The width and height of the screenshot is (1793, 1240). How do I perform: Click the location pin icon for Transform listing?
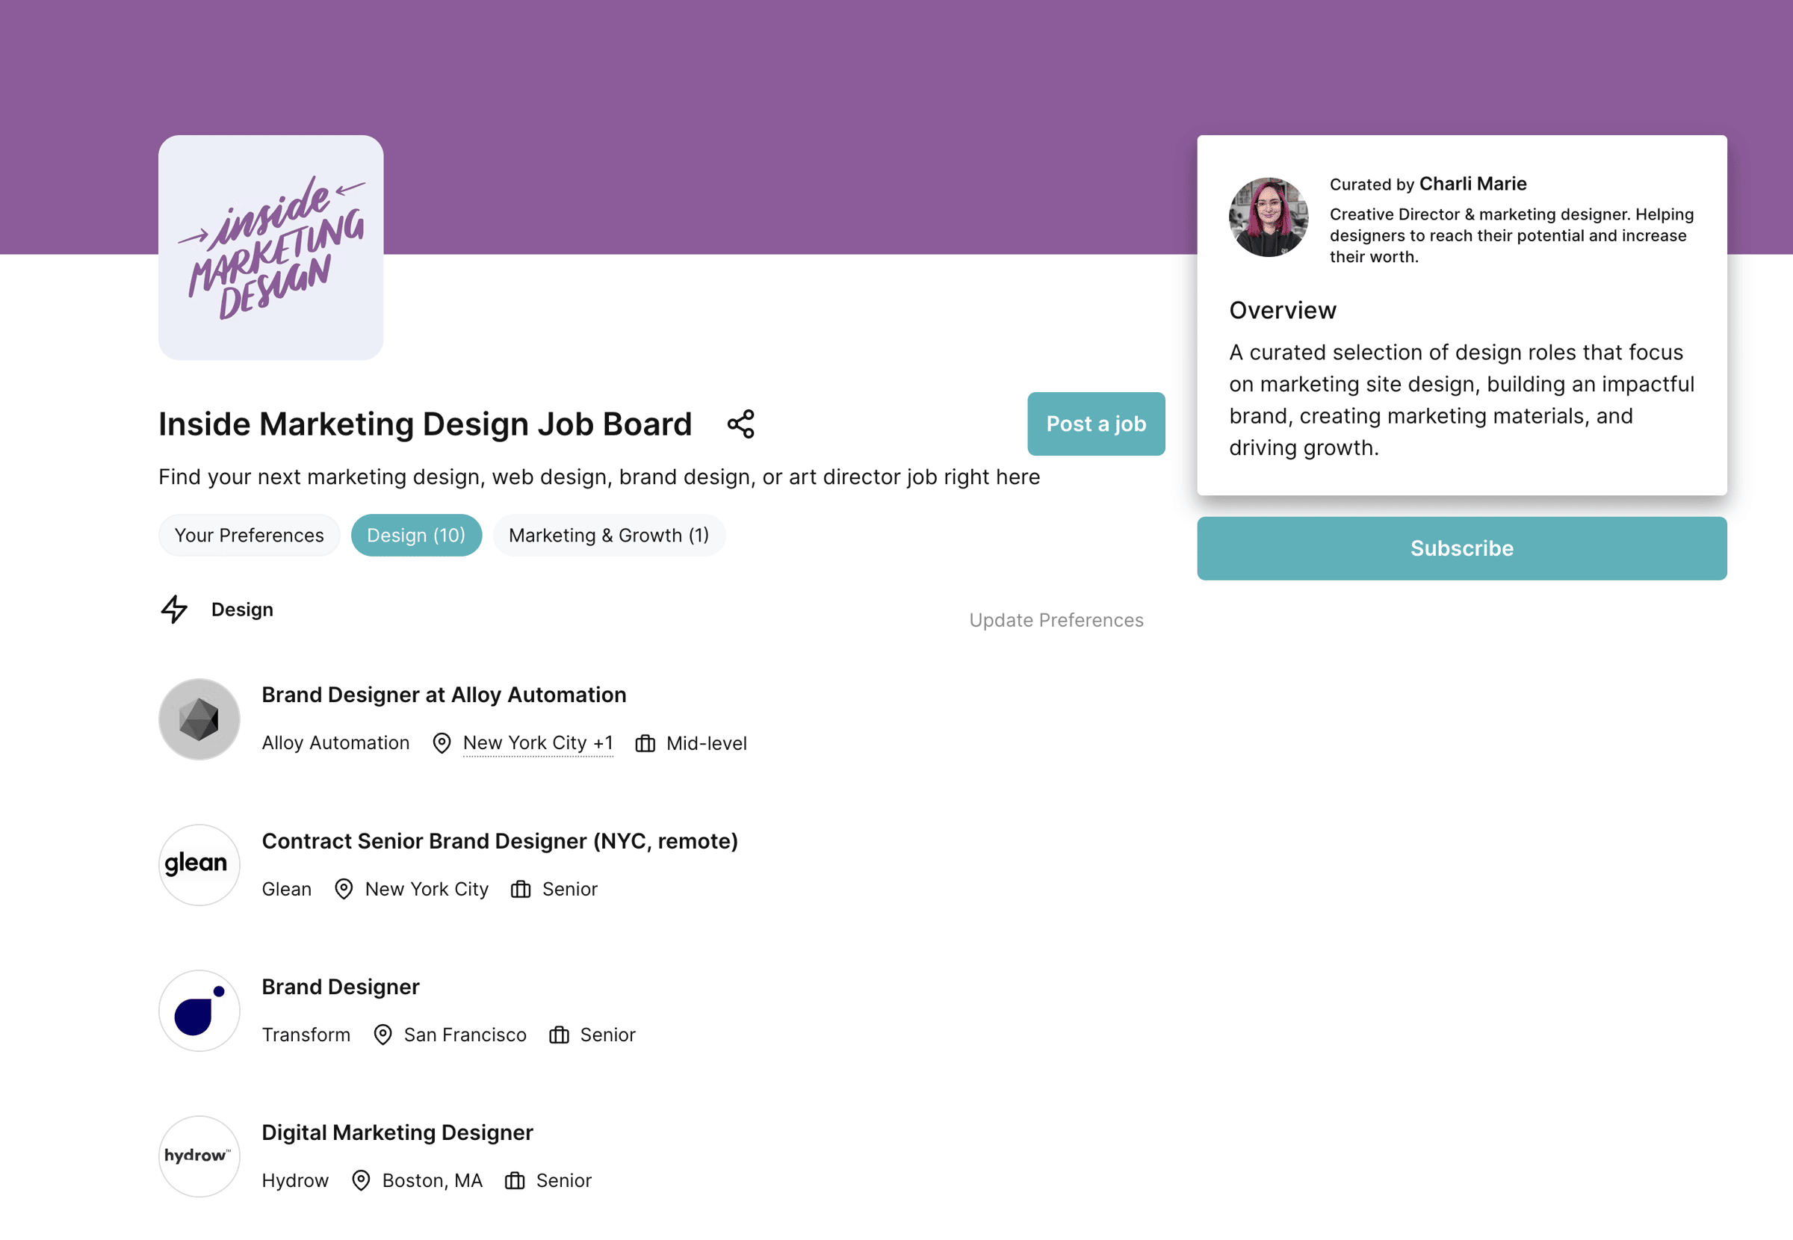coord(383,1035)
